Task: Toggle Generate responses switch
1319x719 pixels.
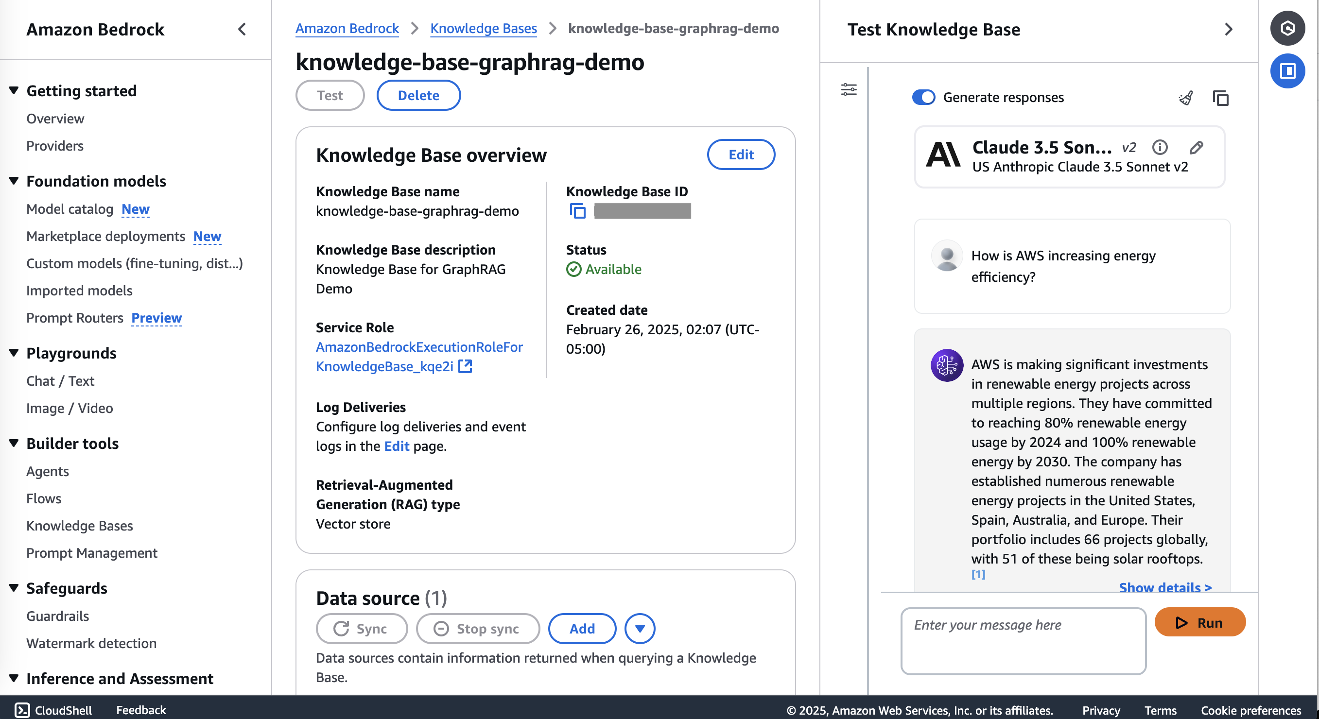Action: pyautogui.click(x=923, y=97)
